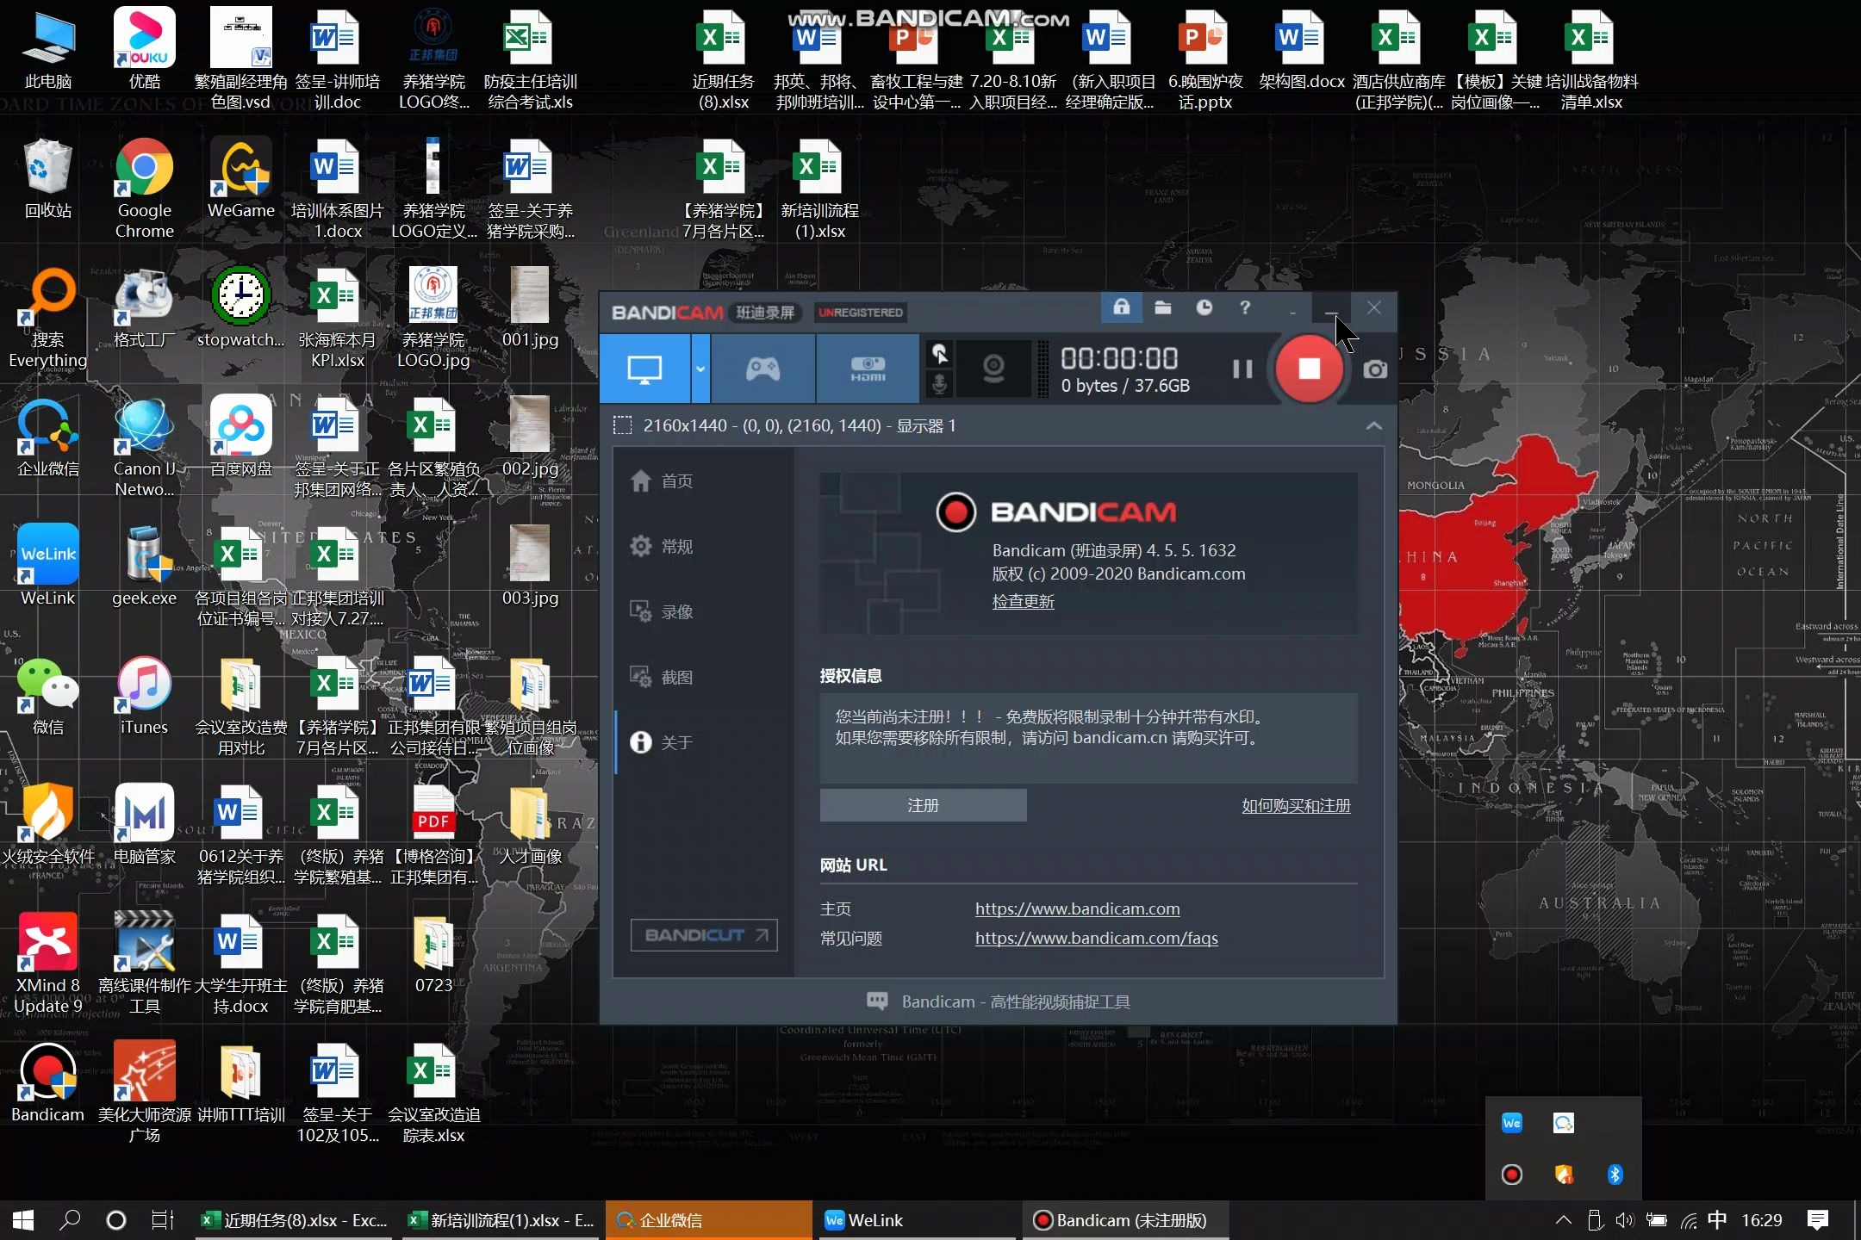
Task: Select 优酷 desktop icon
Action: tap(144, 50)
